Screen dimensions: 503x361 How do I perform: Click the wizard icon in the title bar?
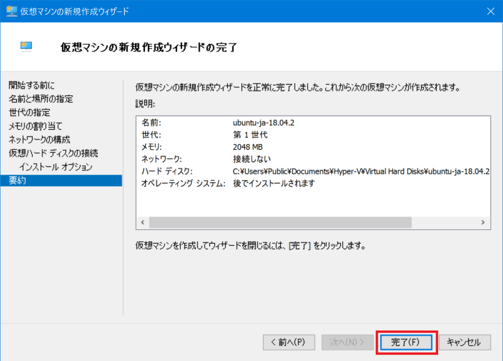pyautogui.click(x=12, y=11)
